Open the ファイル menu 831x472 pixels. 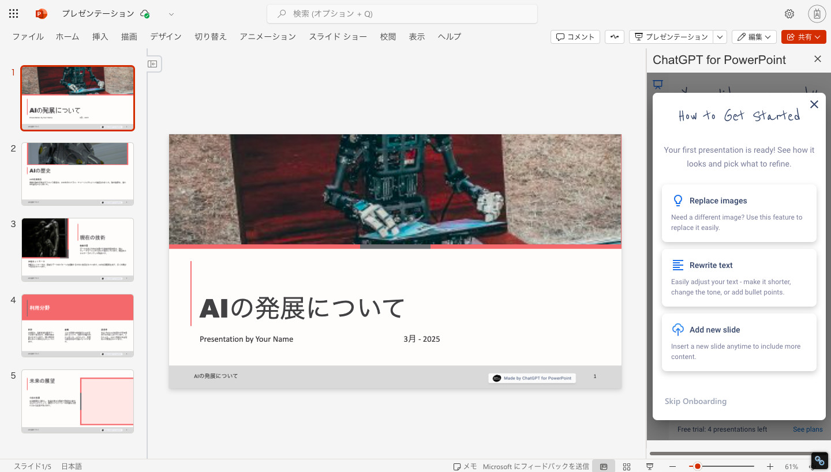(x=28, y=37)
